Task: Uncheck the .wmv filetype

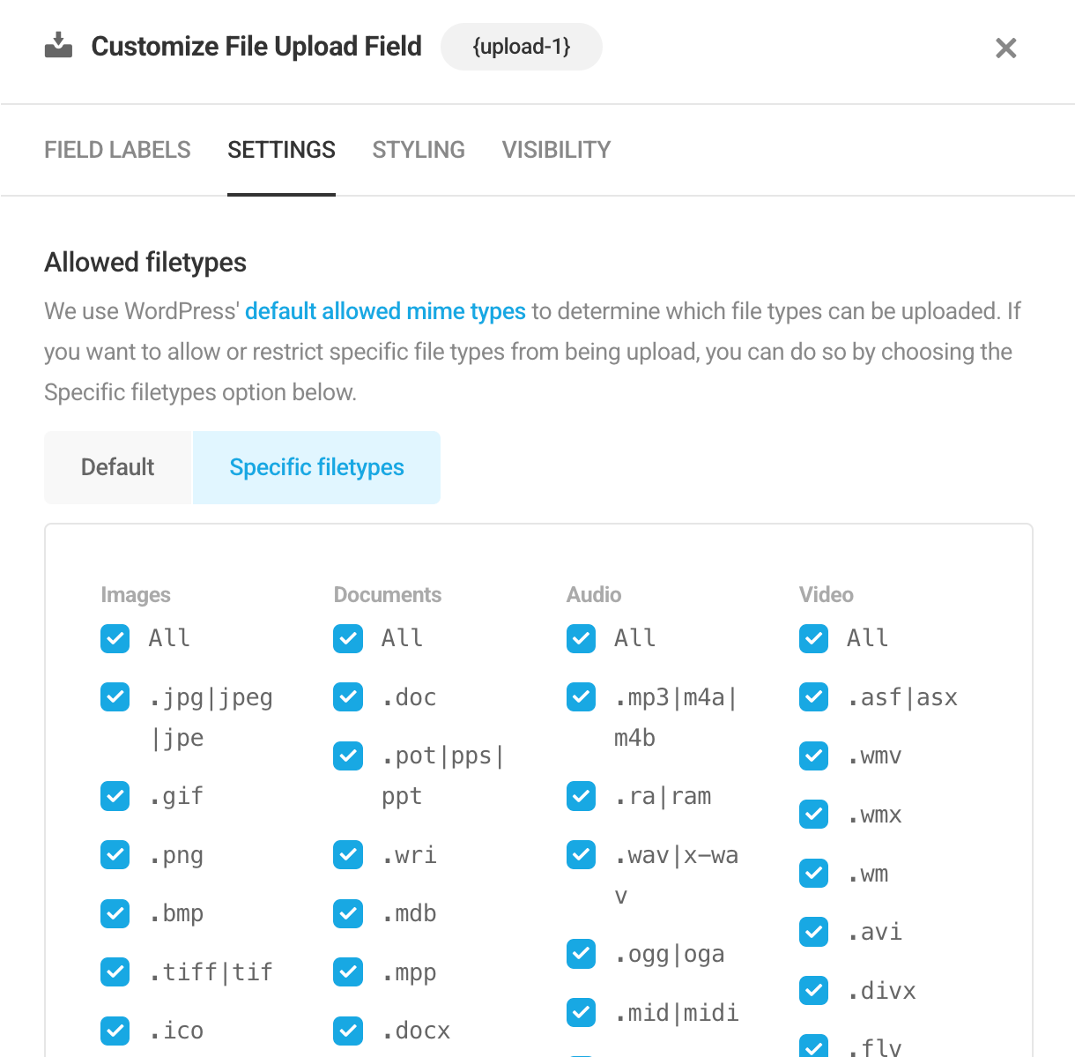Action: pos(814,756)
